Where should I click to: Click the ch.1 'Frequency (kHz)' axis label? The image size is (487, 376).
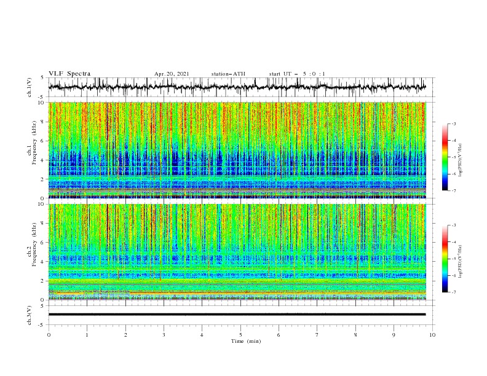pos(34,143)
